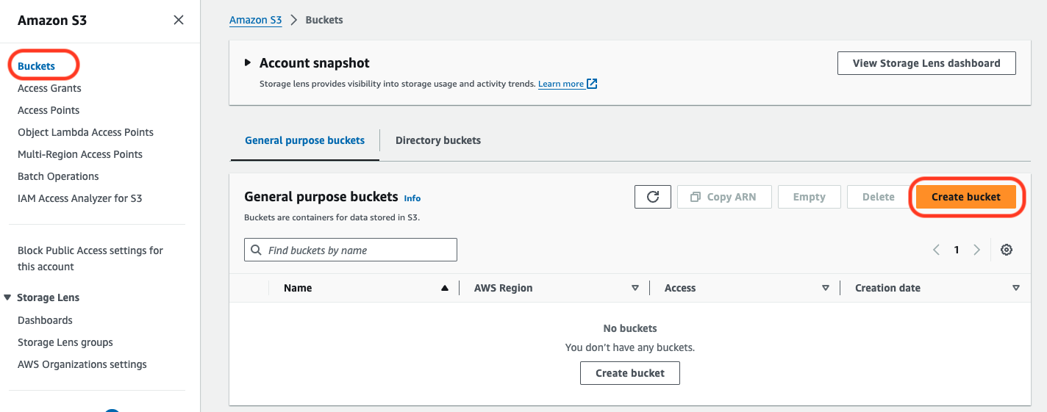Click the orange Create bucket button
The width and height of the screenshot is (1047, 412).
pos(965,197)
